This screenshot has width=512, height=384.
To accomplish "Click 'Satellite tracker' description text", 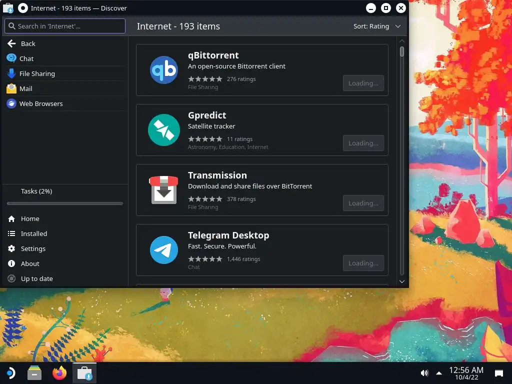I will [211, 126].
